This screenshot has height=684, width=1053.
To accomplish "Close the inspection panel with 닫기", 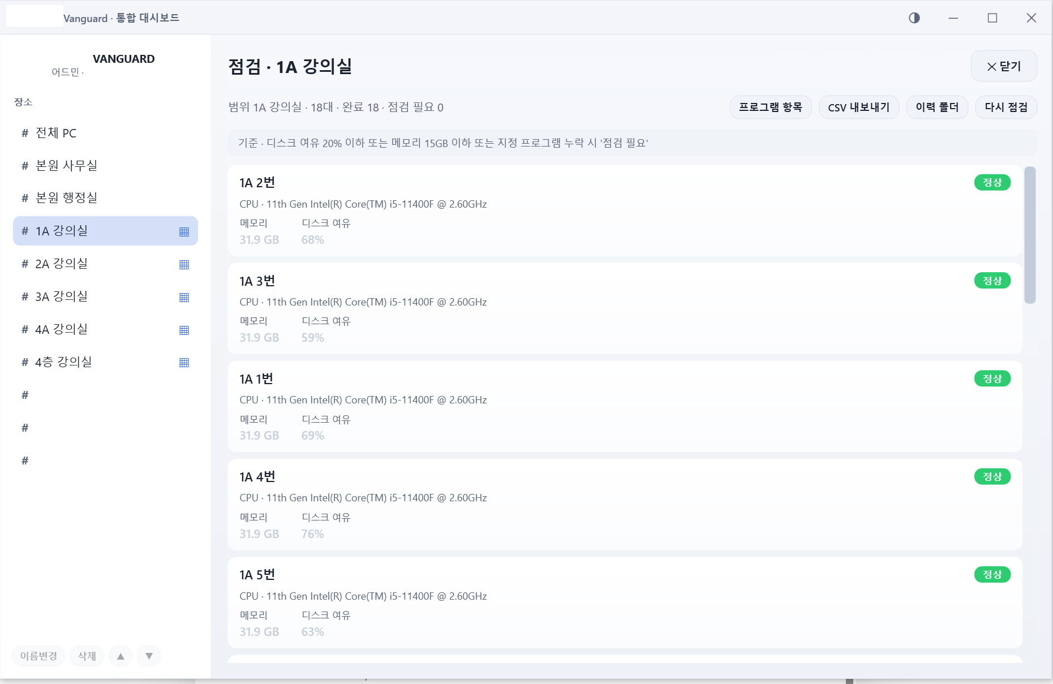I will coord(1004,66).
